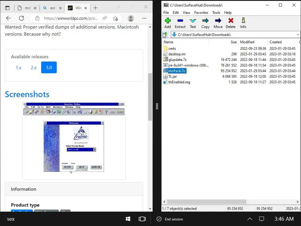The height and width of the screenshot is (226, 301).
Task: Refresh the winworldpc page
Action: coord(21,18)
